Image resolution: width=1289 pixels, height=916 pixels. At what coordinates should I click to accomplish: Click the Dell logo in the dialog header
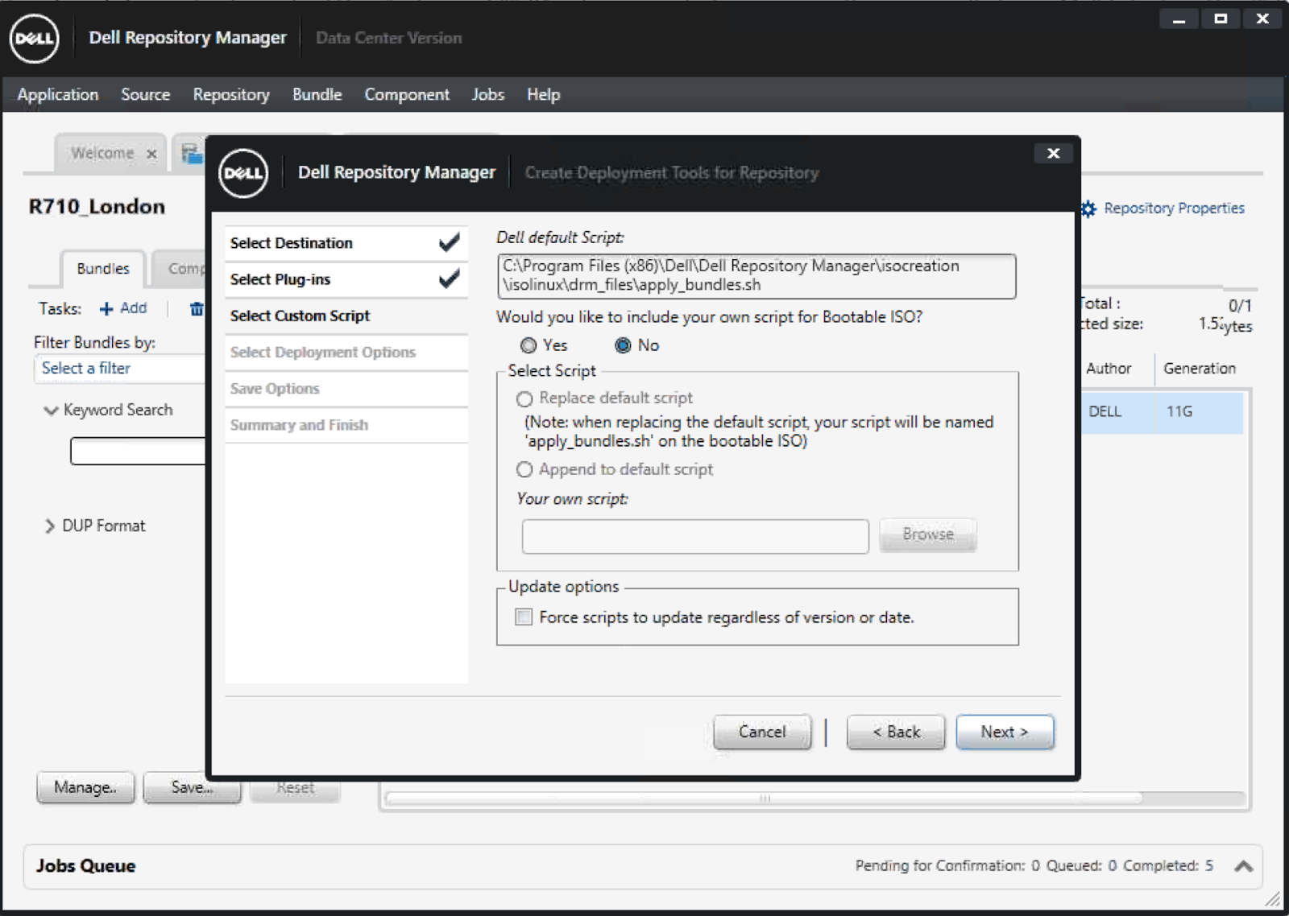click(243, 172)
